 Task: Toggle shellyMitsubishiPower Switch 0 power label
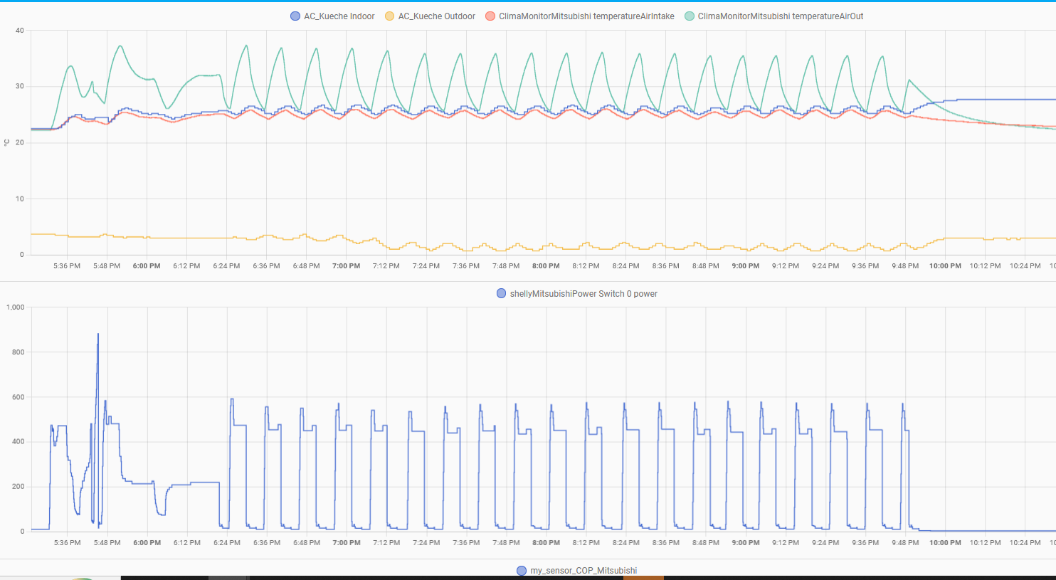584,294
